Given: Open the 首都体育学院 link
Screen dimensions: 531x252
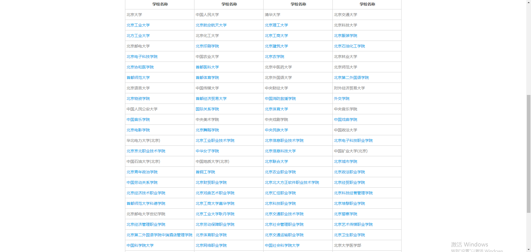Looking at the screenshot, I should 207,78.
